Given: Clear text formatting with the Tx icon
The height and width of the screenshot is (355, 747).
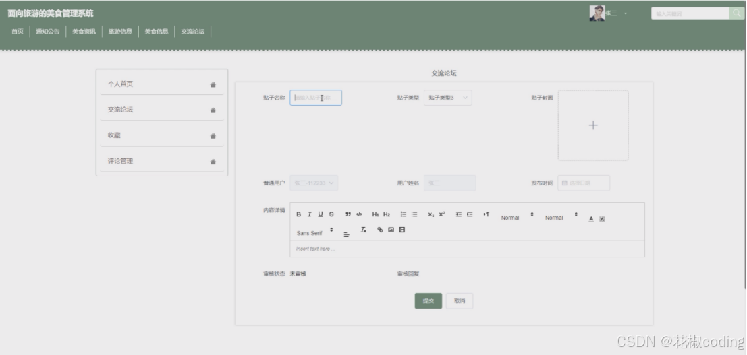Looking at the screenshot, I should 364,230.
